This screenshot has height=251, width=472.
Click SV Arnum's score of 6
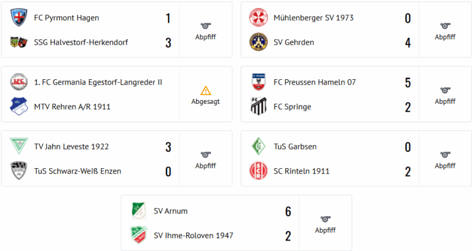point(288,211)
